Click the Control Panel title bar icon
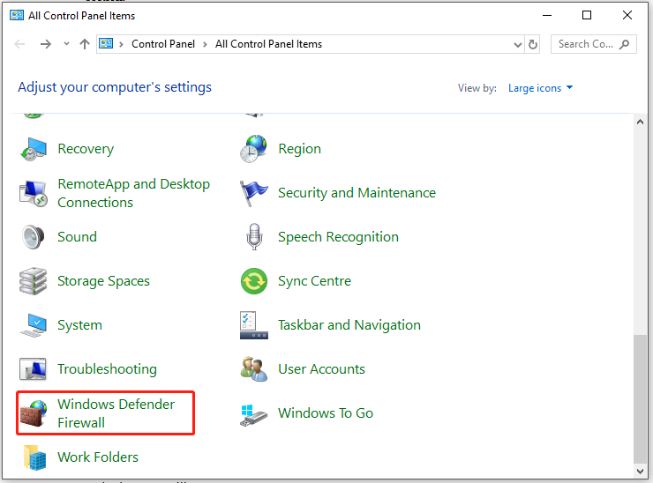The width and height of the screenshot is (653, 483). tap(17, 16)
